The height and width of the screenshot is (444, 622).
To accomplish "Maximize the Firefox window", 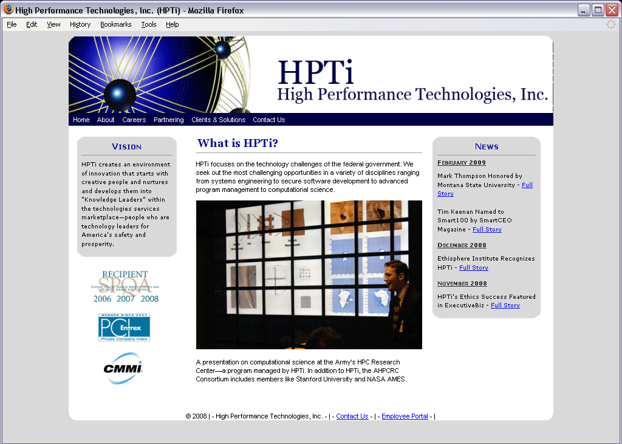I will pyautogui.click(x=598, y=10).
